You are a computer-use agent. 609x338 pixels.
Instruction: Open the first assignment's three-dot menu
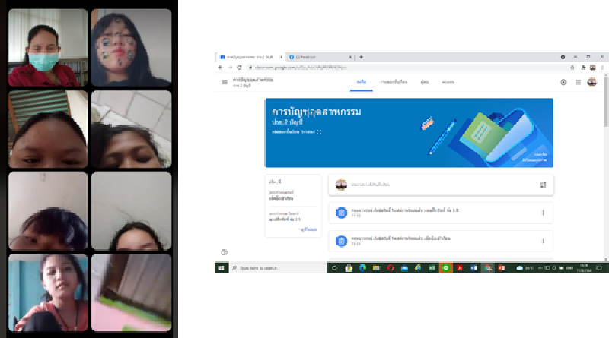(543, 213)
